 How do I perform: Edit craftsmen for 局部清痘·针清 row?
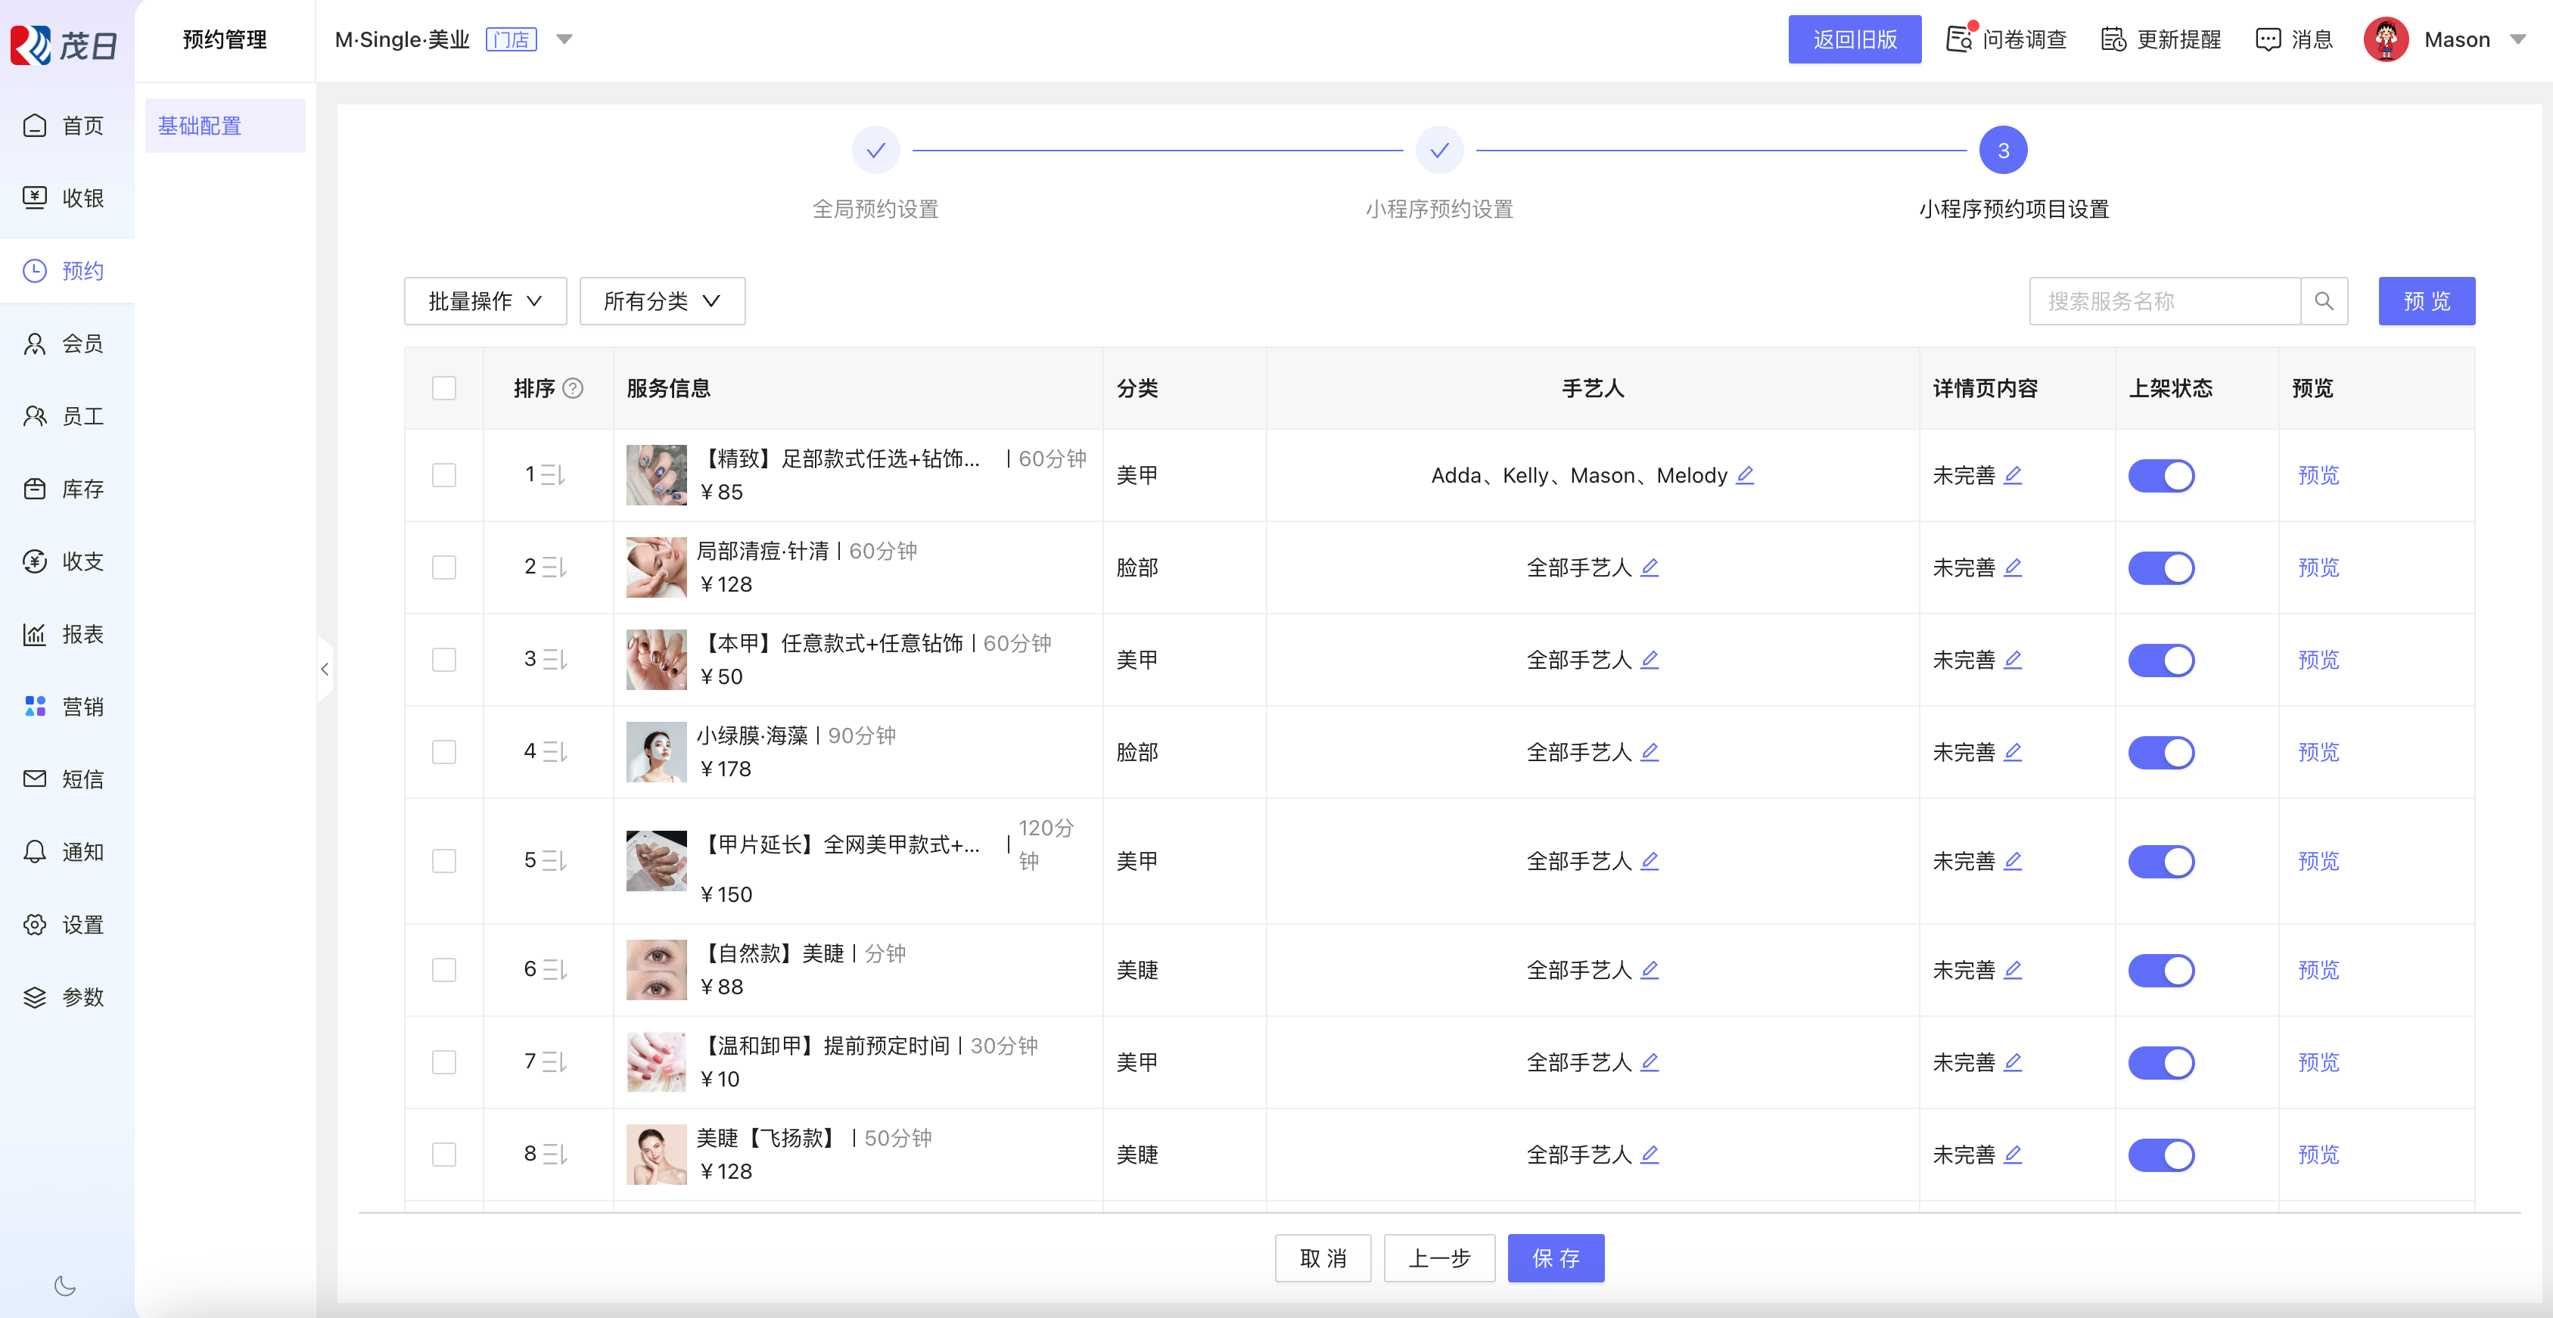tap(1649, 568)
